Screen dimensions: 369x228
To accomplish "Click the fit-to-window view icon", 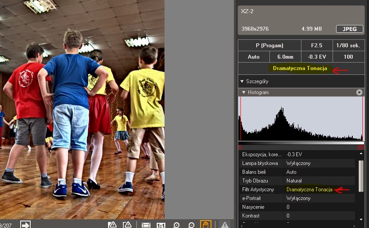I will (x=146, y=225).
